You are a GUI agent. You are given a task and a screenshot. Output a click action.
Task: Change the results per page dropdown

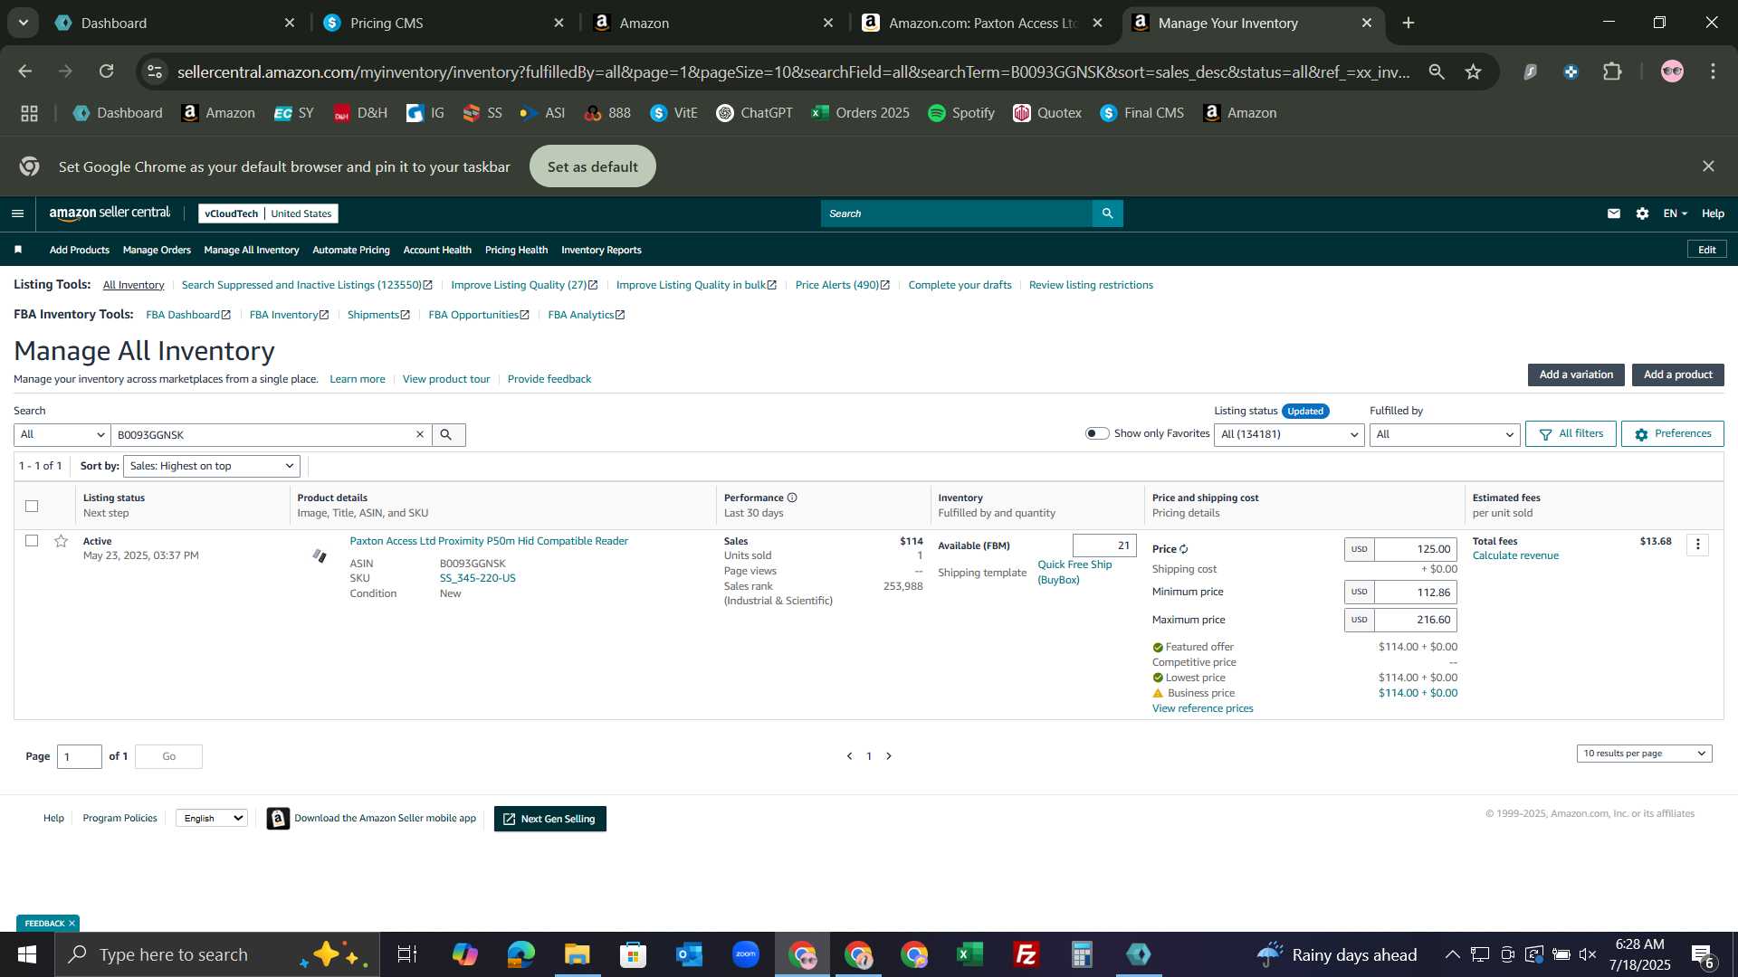(x=1644, y=754)
